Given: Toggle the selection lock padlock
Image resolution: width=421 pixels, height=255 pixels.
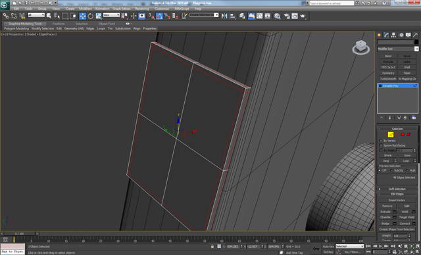Looking at the screenshot, I should click(x=212, y=246).
